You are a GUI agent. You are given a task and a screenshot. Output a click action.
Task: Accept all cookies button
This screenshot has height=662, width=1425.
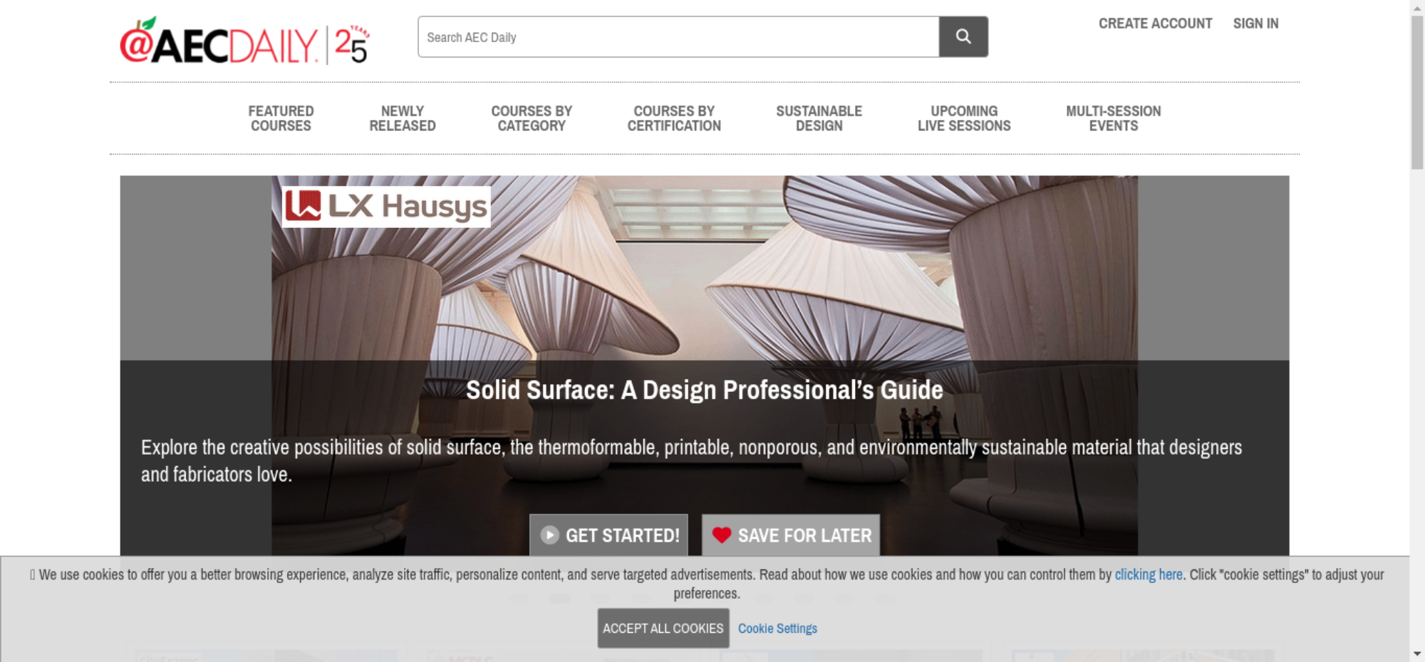click(663, 628)
